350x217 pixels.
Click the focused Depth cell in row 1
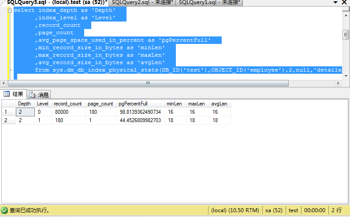(25, 112)
